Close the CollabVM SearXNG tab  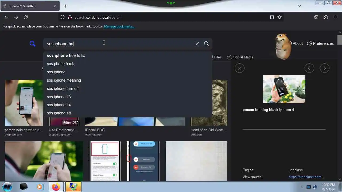pyautogui.click(x=55, y=6)
